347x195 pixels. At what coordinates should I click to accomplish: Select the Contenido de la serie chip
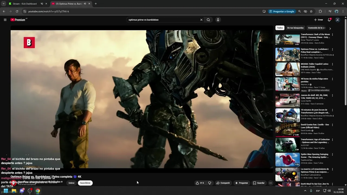pyautogui.click(x=317, y=28)
